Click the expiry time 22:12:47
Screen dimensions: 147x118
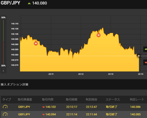pyautogui.click(x=92, y=107)
